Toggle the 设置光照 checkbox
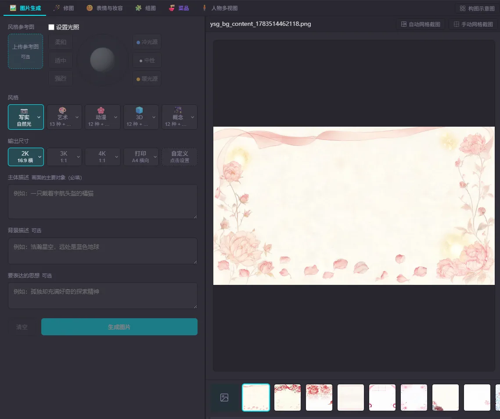The image size is (500, 419). [x=51, y=27]
